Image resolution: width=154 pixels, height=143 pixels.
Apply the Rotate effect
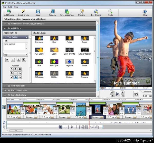(70, 39)
